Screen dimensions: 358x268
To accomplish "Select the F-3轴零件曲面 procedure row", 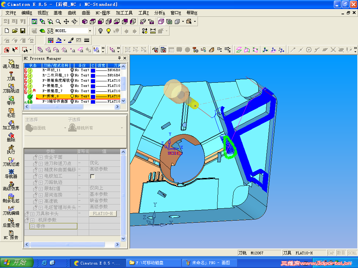I will click(x=72, y=102).
